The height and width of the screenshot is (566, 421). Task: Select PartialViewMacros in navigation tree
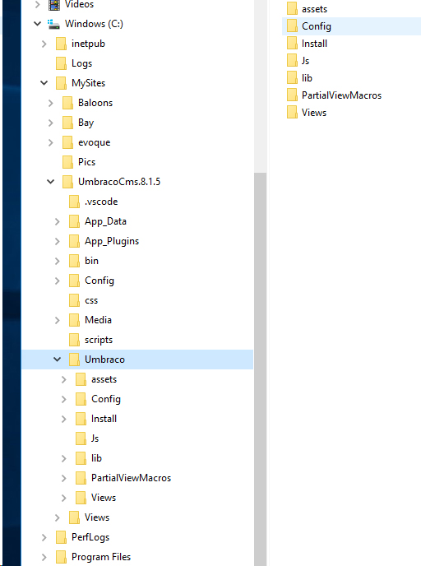131,478
